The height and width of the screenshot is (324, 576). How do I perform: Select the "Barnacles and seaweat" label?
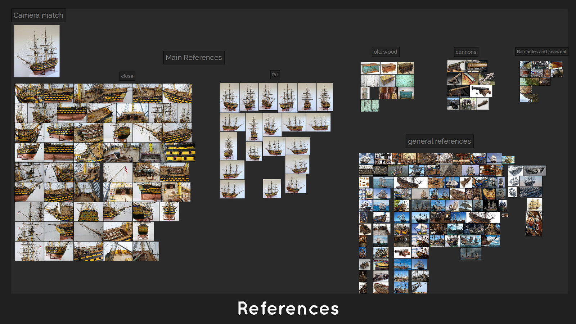[x=541, y=51]
